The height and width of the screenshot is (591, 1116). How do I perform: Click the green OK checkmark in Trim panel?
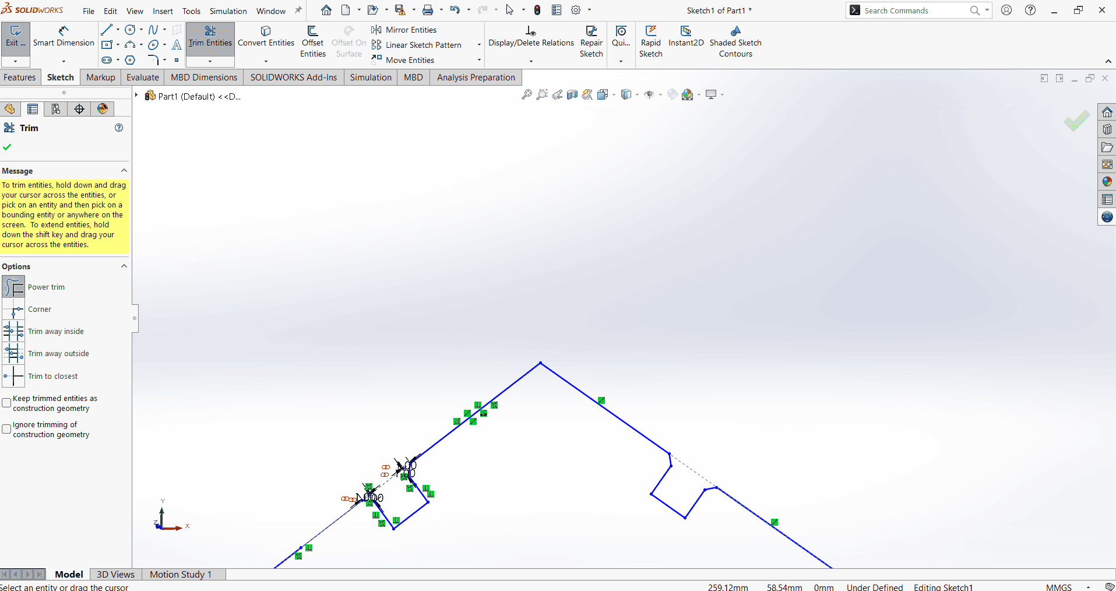[x=7, y=147]
